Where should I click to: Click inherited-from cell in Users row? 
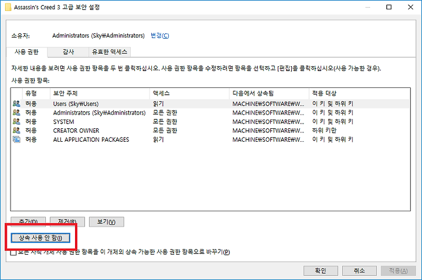tap(268, 104)
